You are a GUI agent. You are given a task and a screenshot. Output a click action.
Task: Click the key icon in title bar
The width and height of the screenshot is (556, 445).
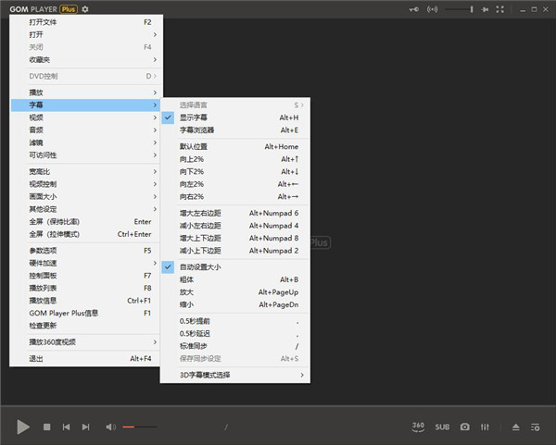pos(413,9)
